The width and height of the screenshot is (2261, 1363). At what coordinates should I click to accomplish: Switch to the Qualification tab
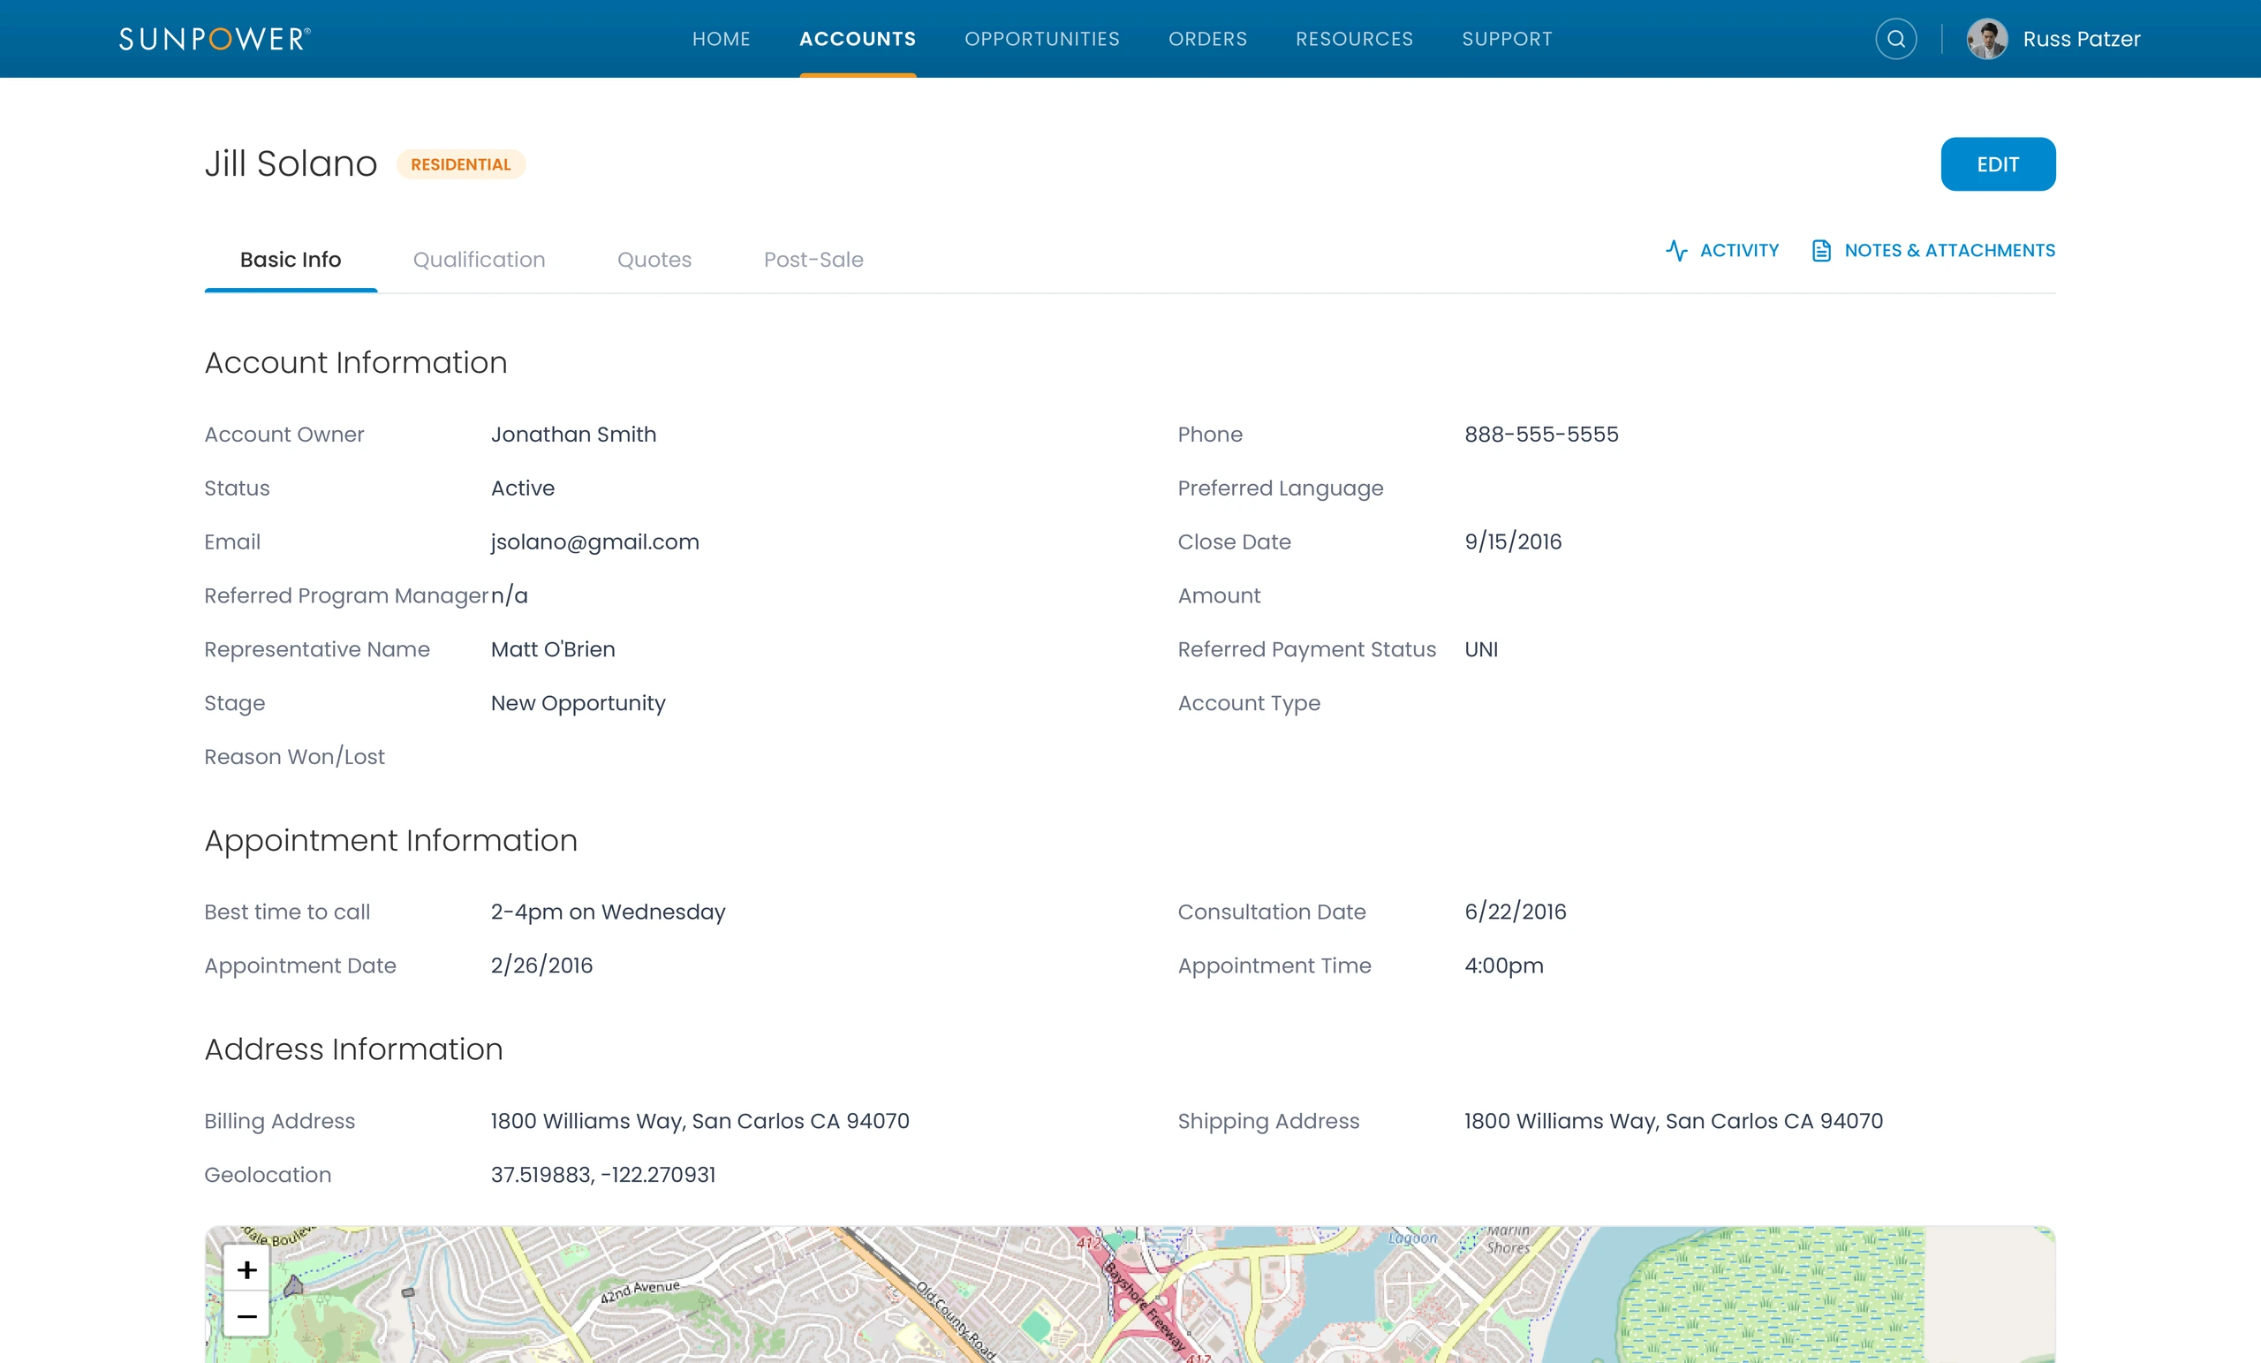479,260
